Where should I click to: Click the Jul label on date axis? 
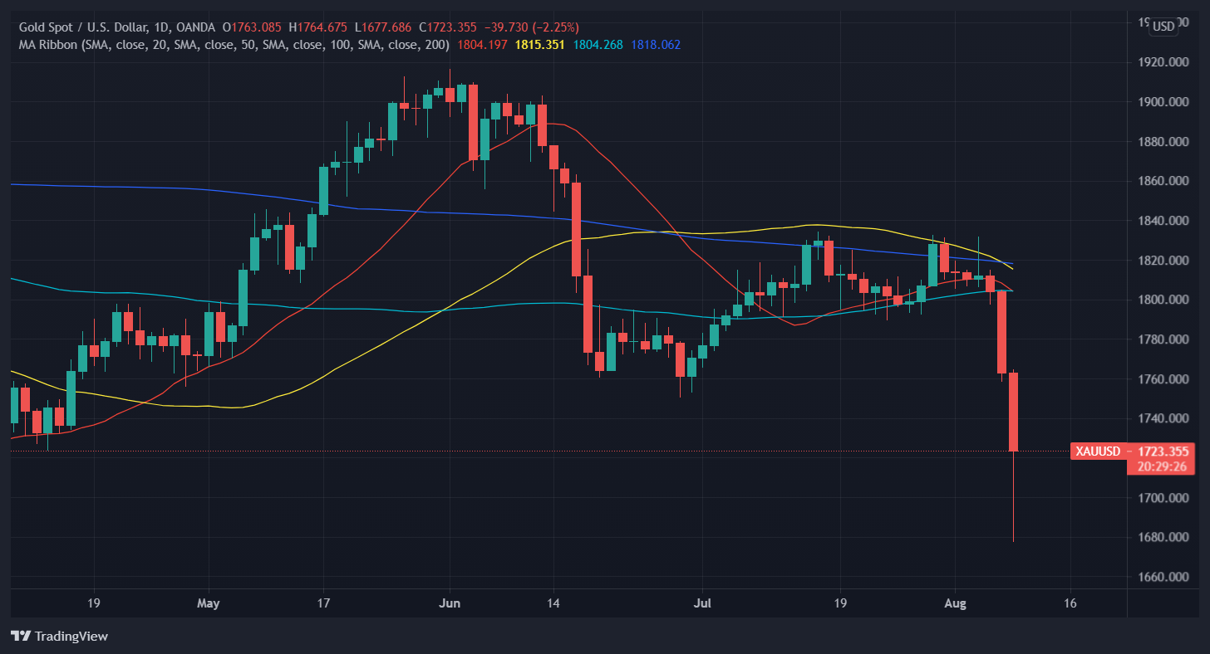[702, 603]
